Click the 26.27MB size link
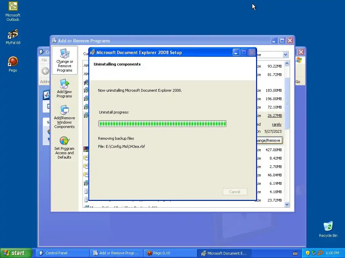The width and height of the screenshot is (345, 258). click(275, 116)
